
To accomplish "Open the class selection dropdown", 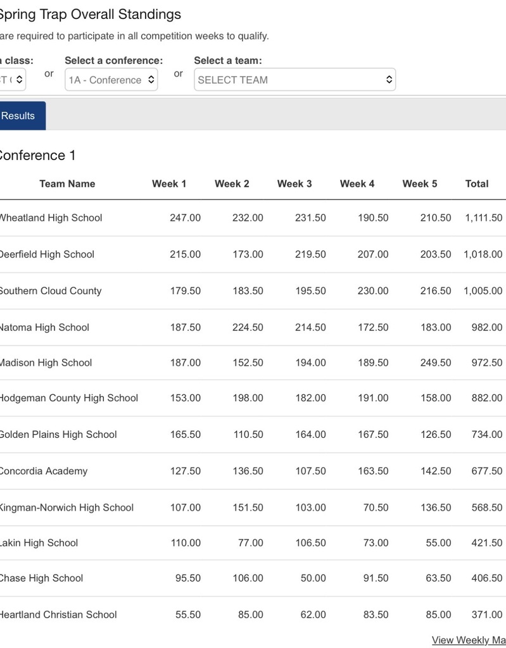I will tap(13, 80).
